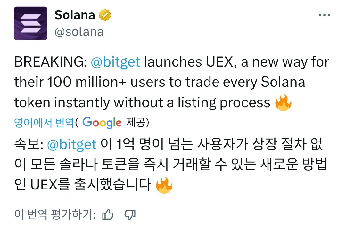Open the Solana profile avatar

[30, 23]
